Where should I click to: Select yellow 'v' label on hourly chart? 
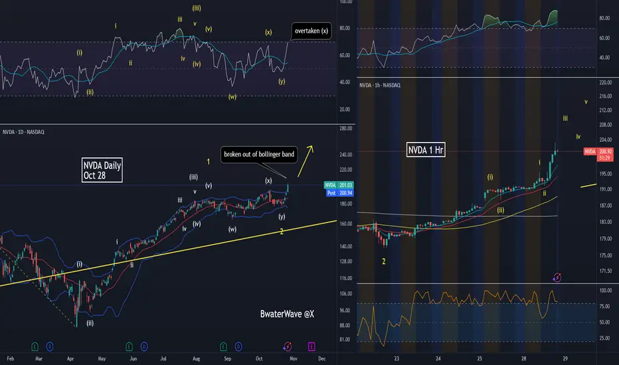586,102
